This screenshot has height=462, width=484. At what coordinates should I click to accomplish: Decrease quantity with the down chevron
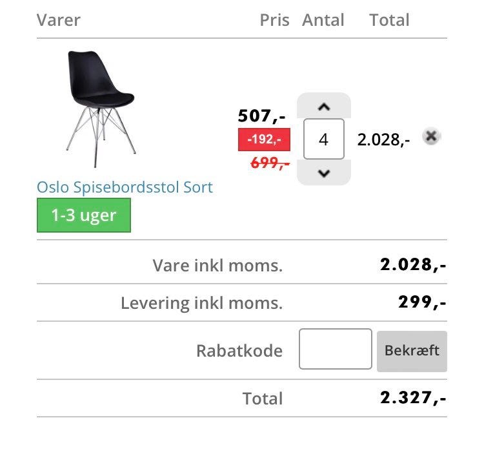point(324,173)
